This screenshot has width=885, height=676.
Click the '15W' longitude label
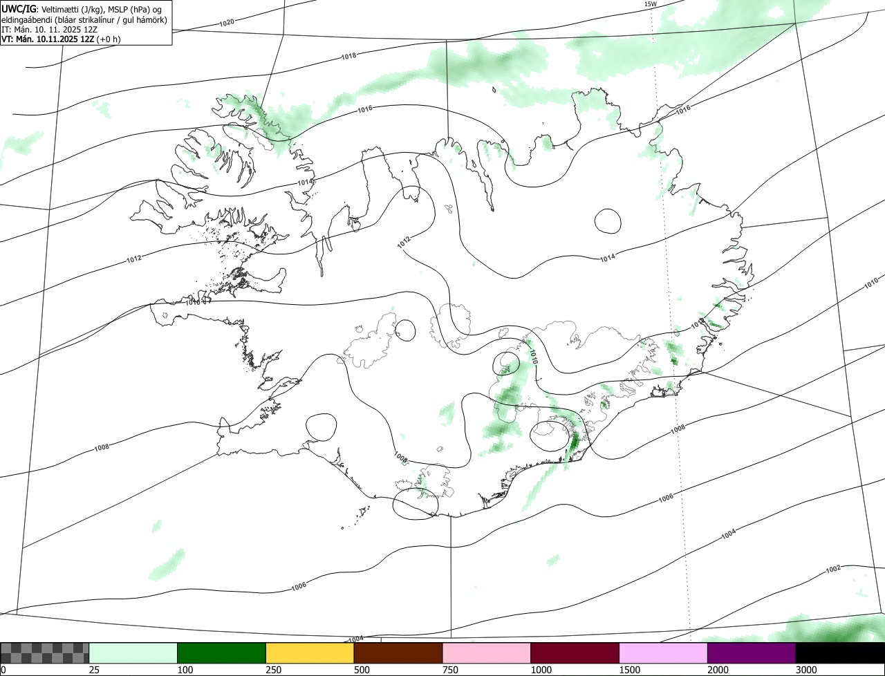tap(650, 4)
